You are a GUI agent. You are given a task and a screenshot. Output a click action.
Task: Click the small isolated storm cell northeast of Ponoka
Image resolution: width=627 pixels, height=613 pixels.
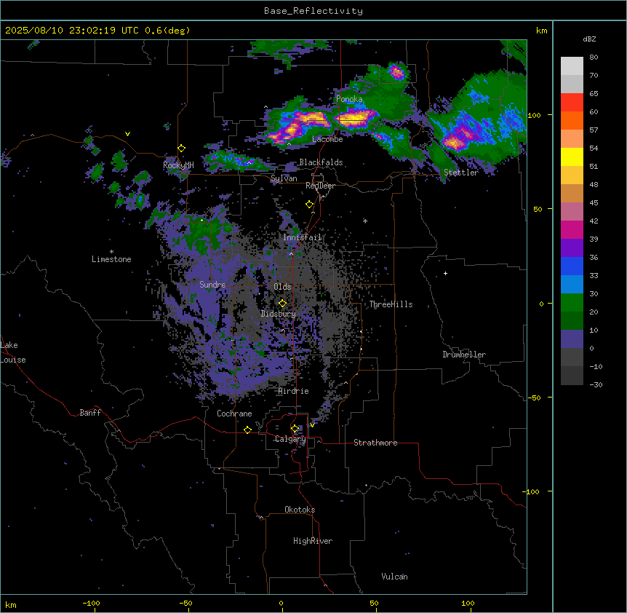click(396, 72)
